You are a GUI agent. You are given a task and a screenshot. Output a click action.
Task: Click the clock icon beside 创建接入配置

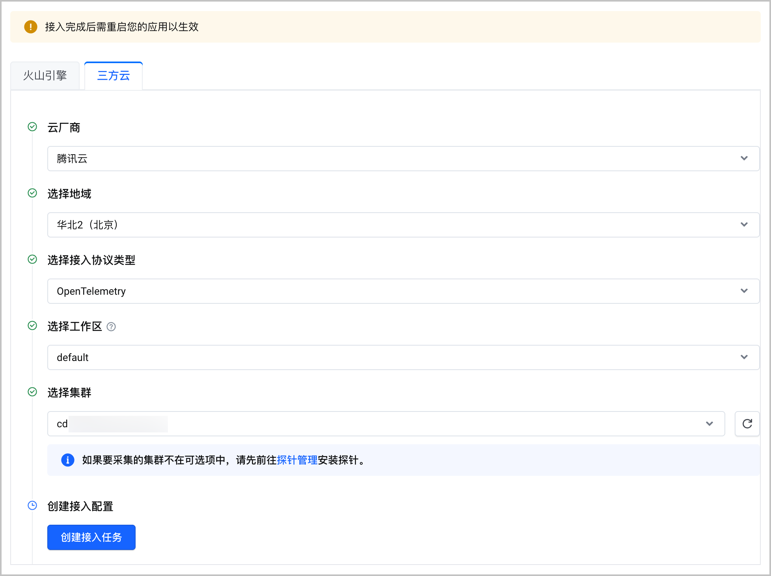click(32, 505)
